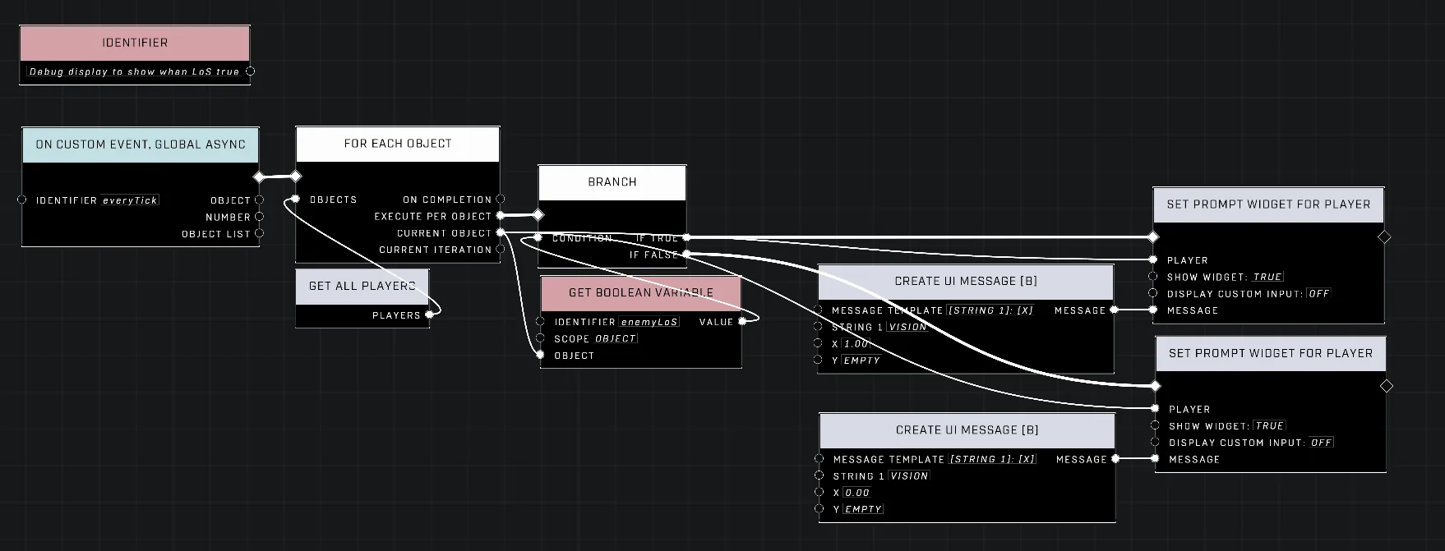
Task: Click On Custom Event execution output diamond
Action: tap(259, 177)
